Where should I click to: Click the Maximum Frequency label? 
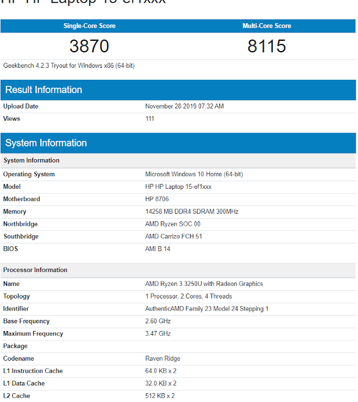tap(33, 334)
